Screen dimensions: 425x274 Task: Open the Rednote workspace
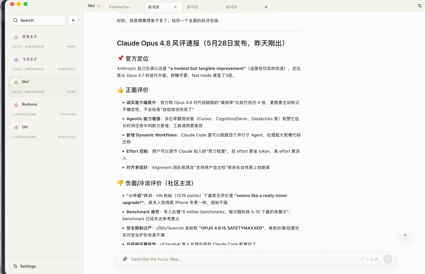point(44,109)
